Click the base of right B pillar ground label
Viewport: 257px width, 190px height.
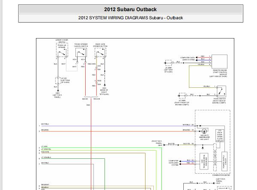pyautogui.click(x=104, y=91)
